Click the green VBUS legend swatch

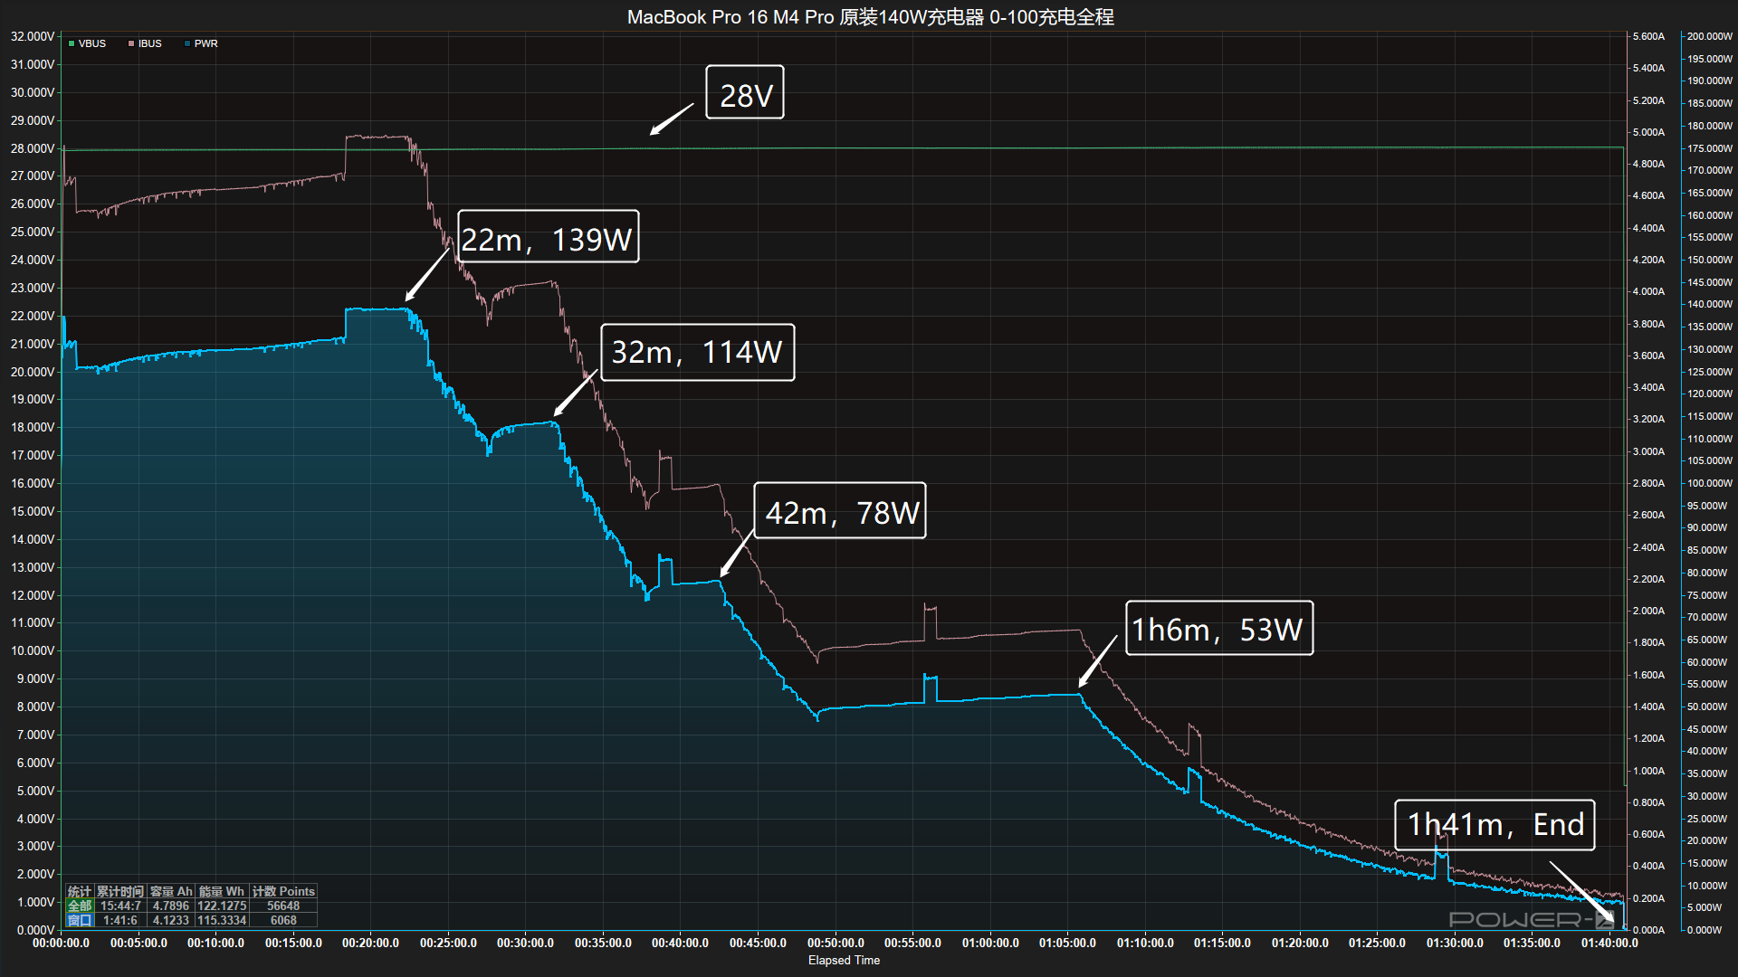[x=72, y=43]
